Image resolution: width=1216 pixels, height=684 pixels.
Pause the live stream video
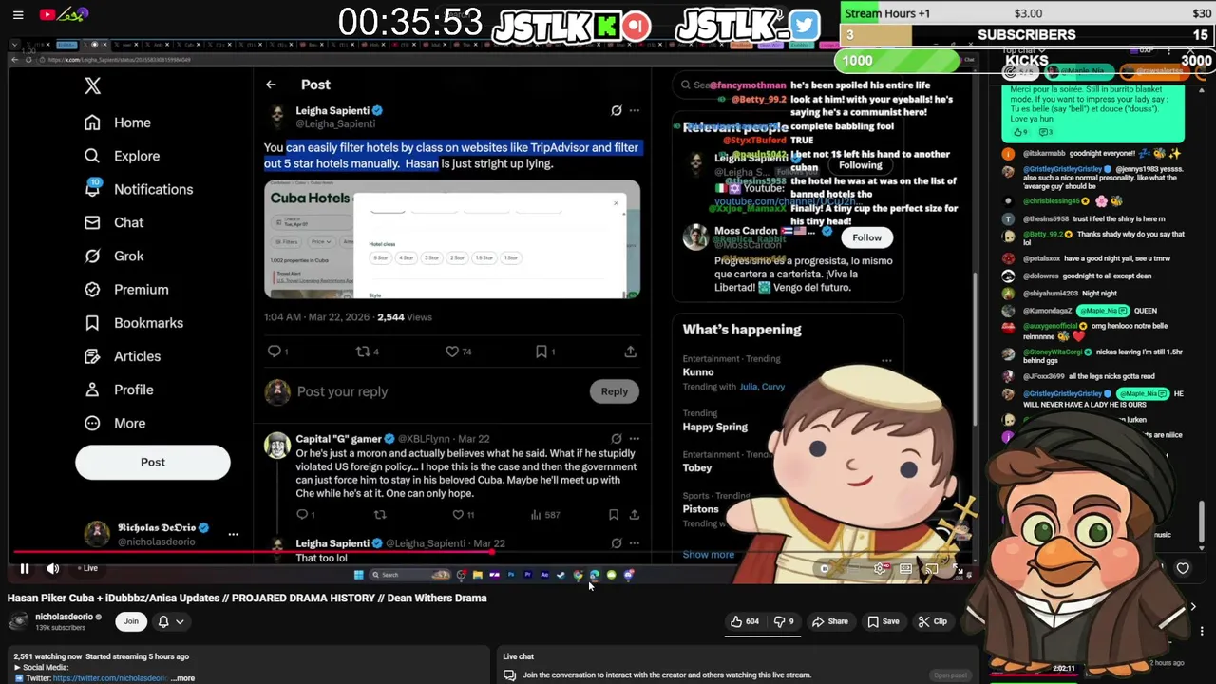point(25,568)
